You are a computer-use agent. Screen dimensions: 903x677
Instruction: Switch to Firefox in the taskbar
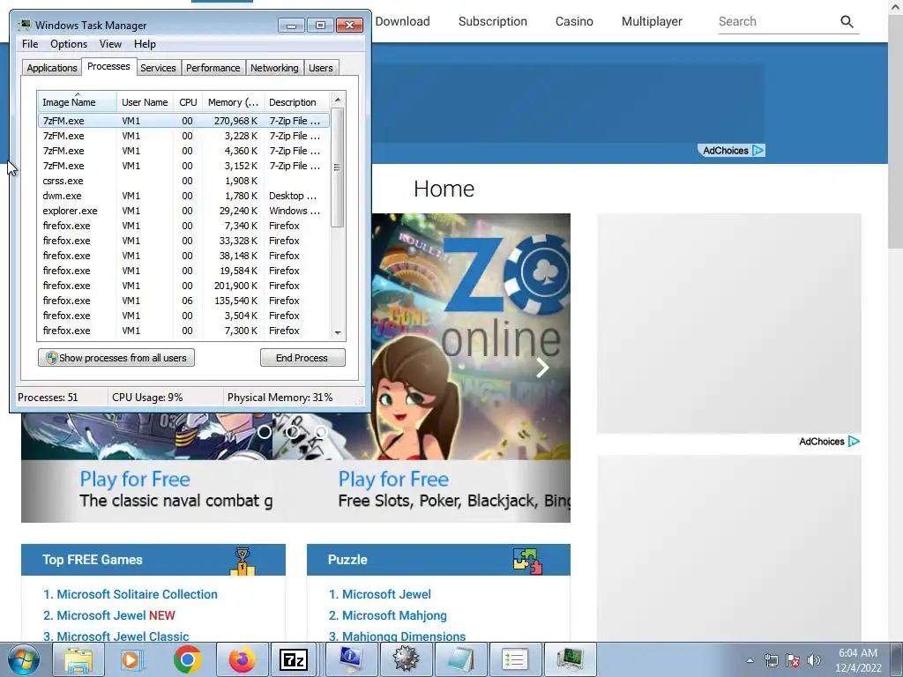[x=242, y=659]
